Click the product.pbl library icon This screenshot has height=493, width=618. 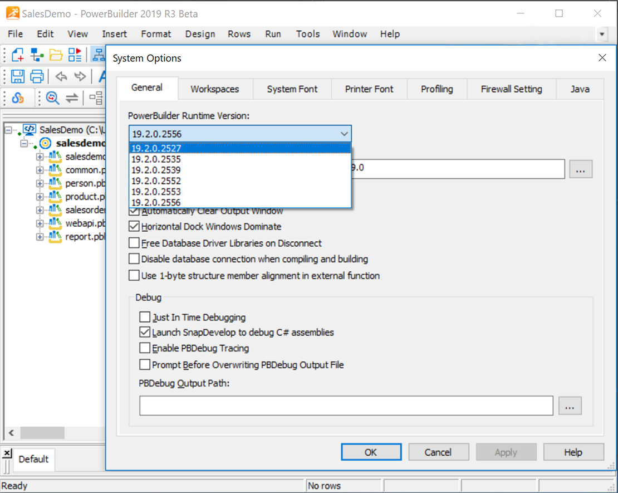coord(55,197)
